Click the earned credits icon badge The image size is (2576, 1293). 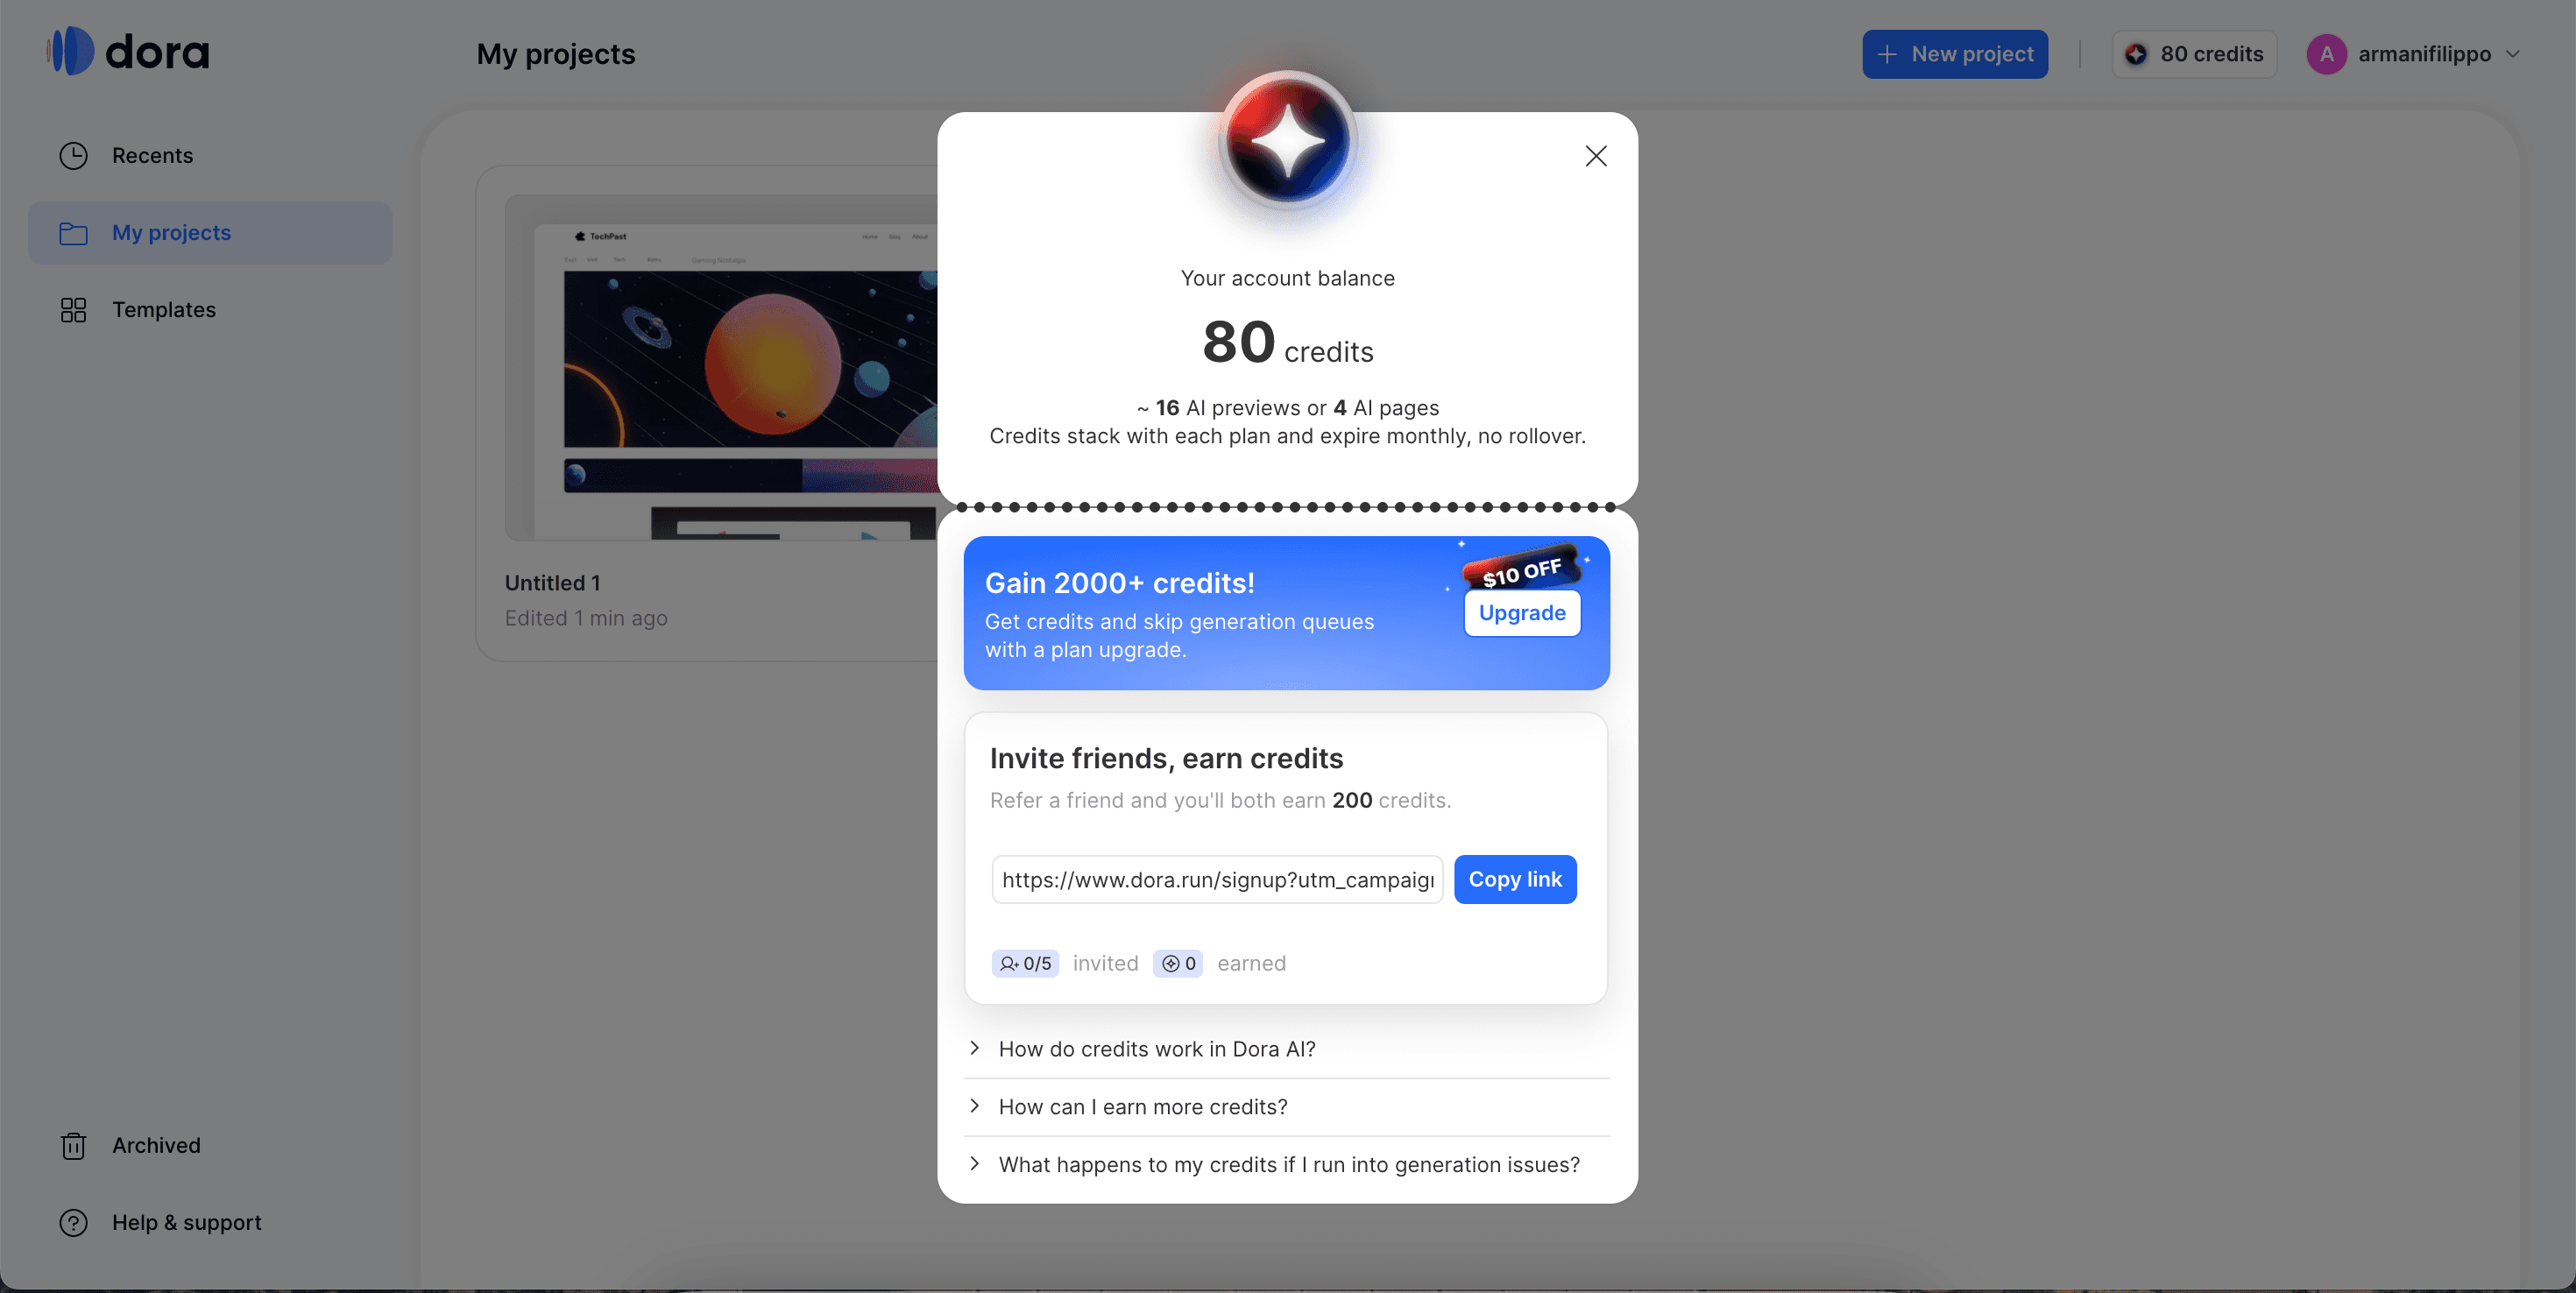[x=1178, y=963]
